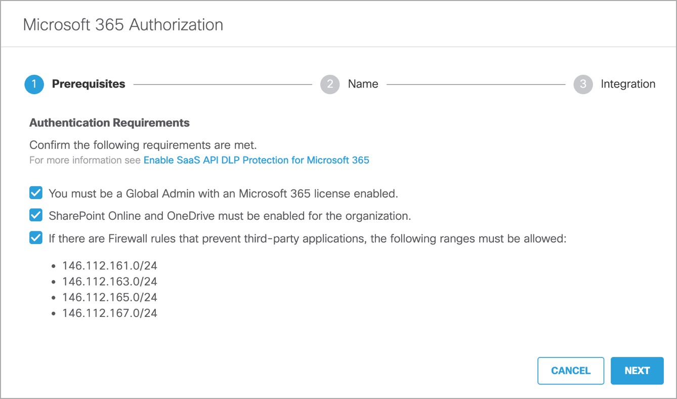Untick the Firewall rules requirement checkbox
677x399 pixels.
[x=36, y=238]
